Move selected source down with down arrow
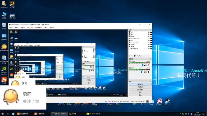Image resolution: width=207 pixels, height=116 pixels. [x=140, y=56]
